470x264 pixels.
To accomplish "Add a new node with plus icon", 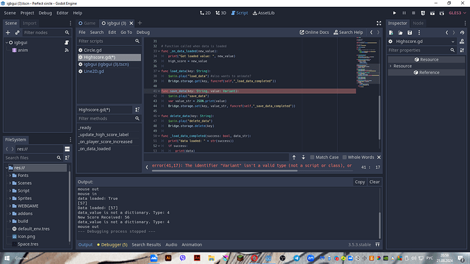I will (x=8, y=33).
